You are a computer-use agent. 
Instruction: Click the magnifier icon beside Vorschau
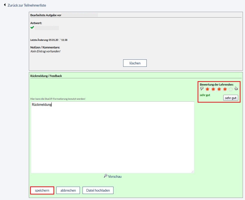click(x=106, y=176)
